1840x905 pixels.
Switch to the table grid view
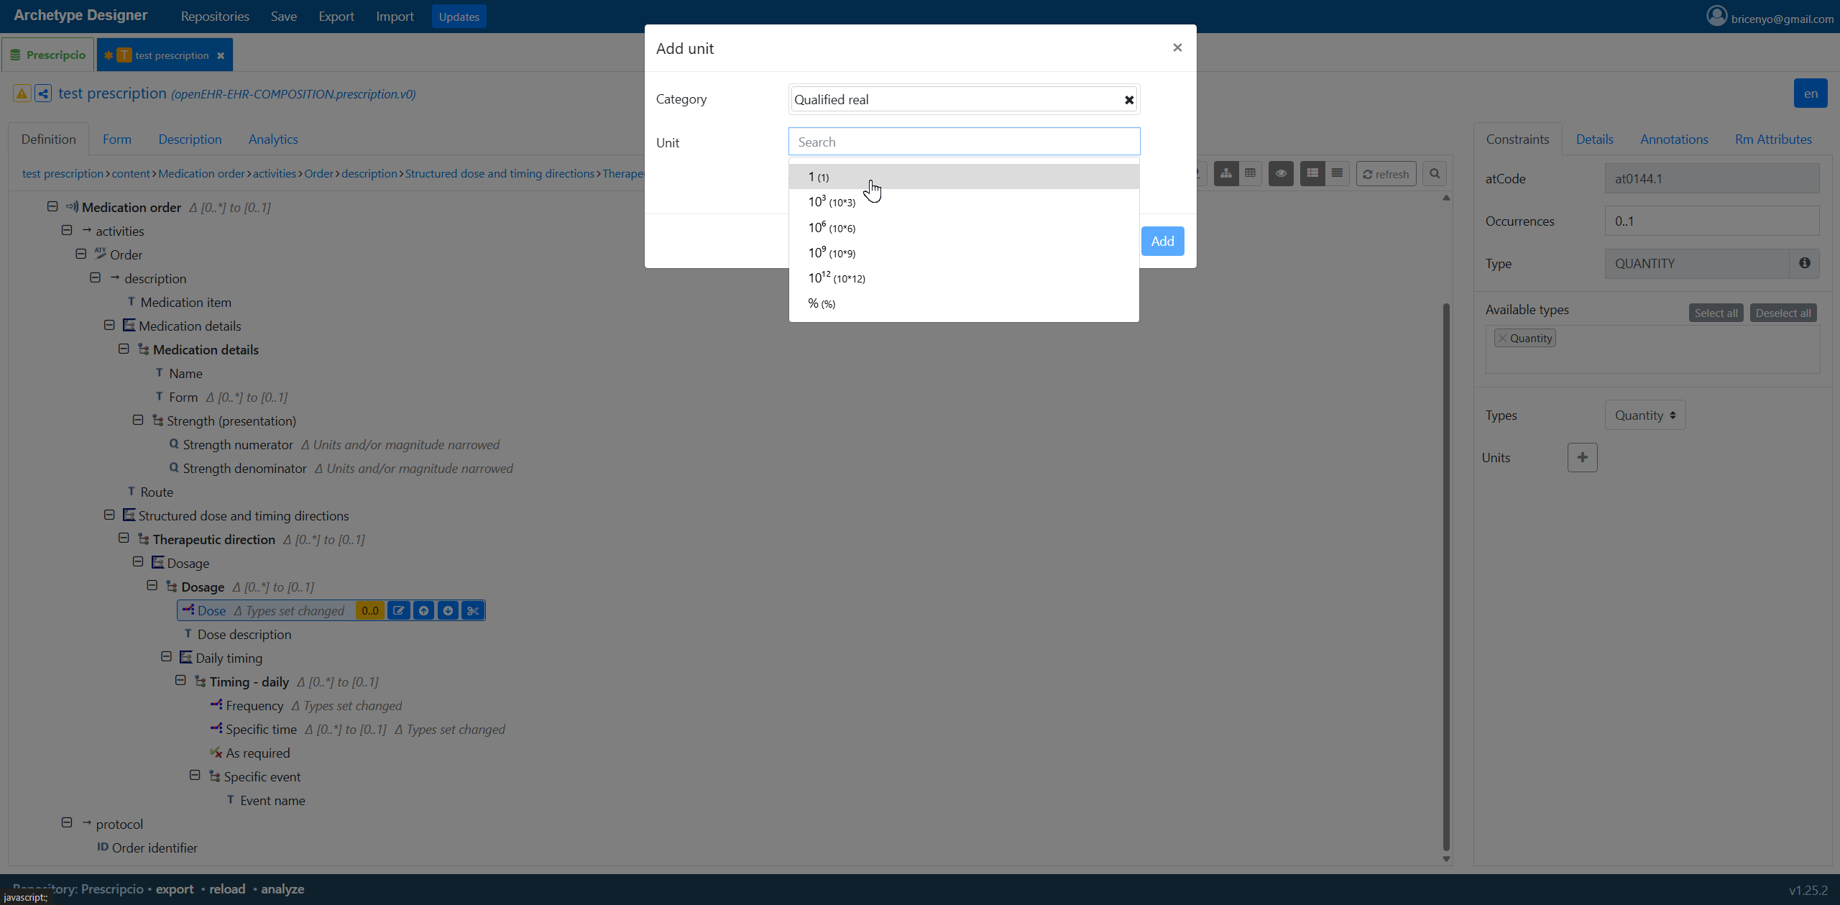point(1250,173)
